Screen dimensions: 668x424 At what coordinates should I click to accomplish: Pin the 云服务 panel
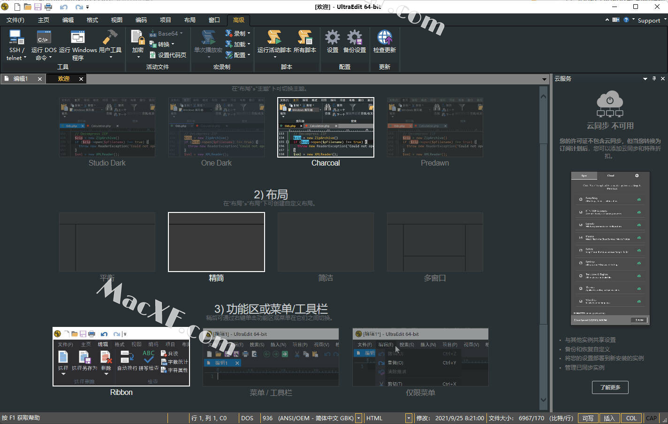coord(654,78)
